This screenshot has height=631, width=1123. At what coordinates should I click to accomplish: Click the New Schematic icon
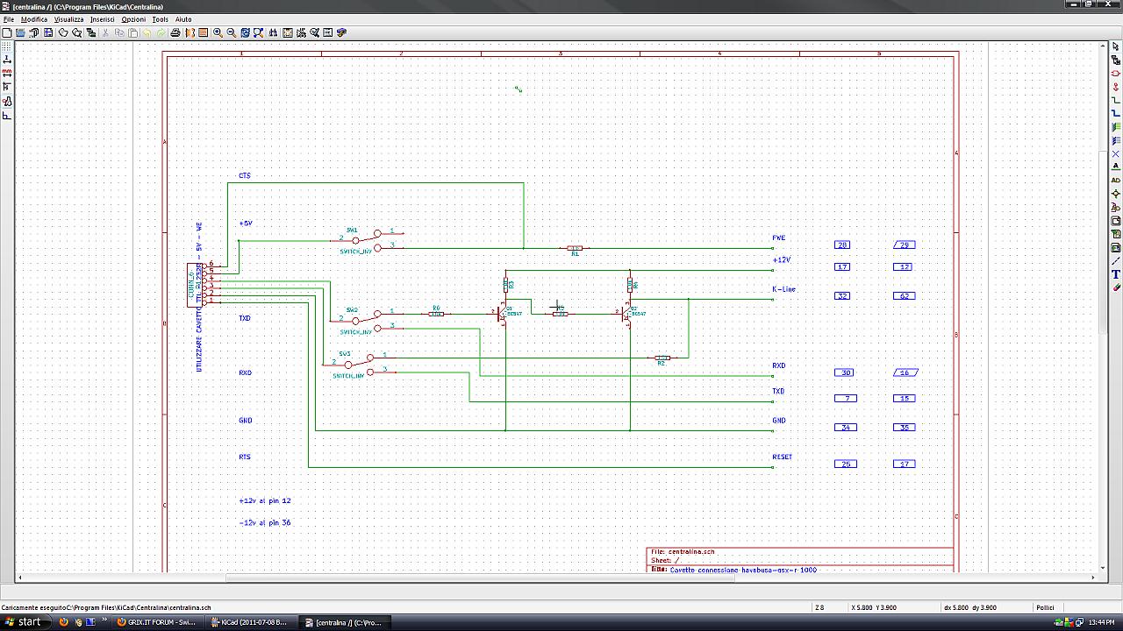click(x=7, y=32)
